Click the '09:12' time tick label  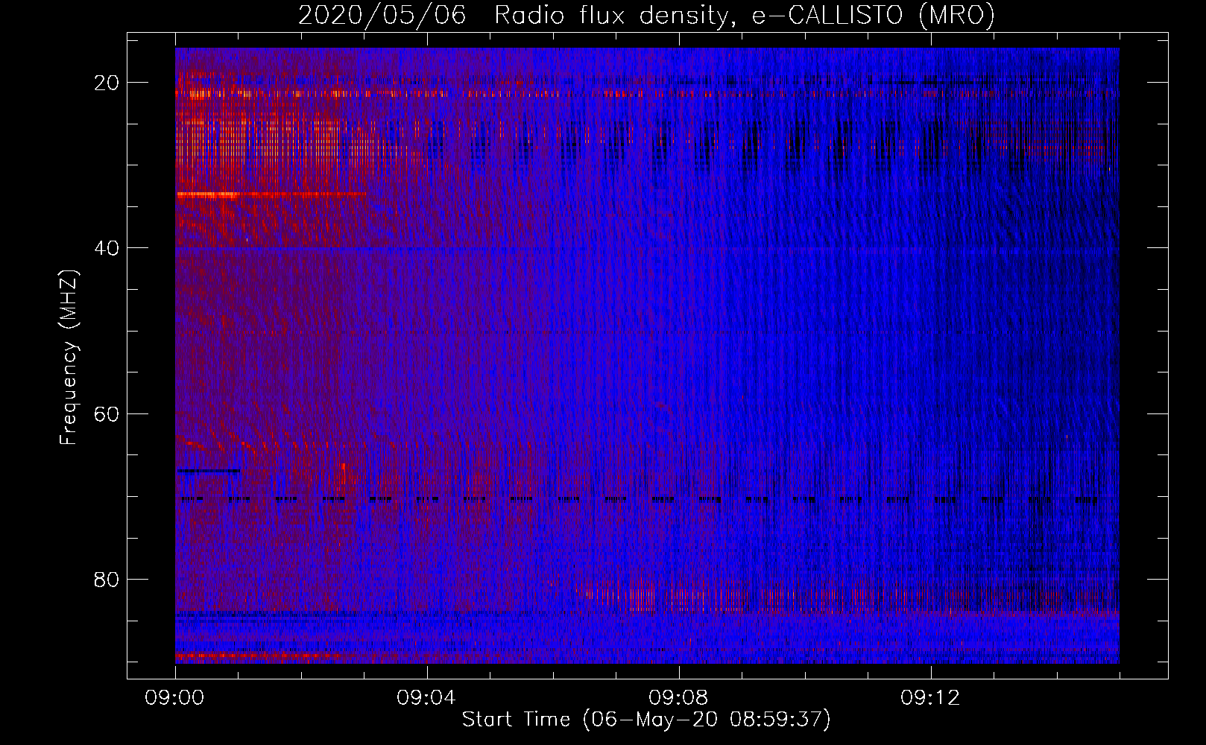click(x=931, y=697)
